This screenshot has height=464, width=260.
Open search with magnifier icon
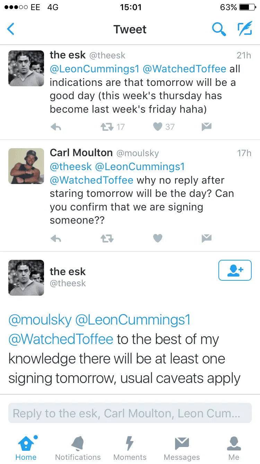coord(219,29)
